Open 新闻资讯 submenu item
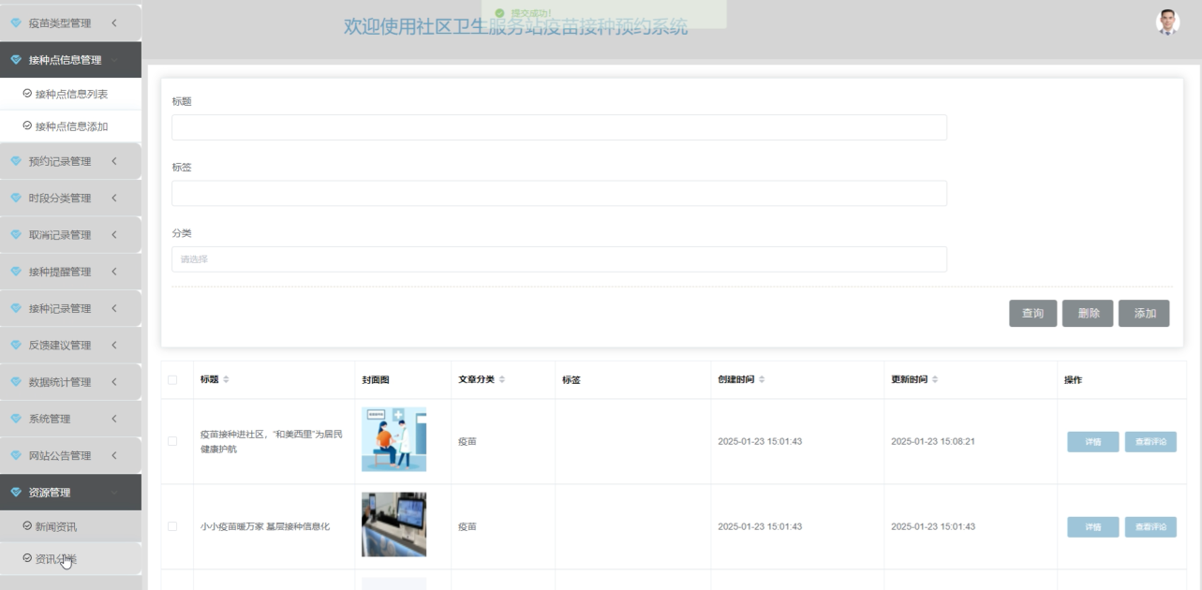1202x590 pixels. tap(70, 526)
